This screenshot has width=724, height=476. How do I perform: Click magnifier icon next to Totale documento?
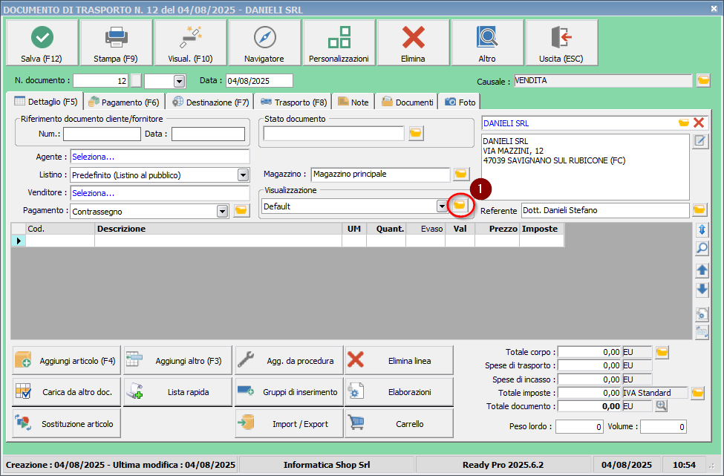(661, 406)
